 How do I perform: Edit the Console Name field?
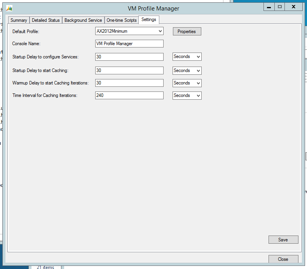[x=129, y=44]
